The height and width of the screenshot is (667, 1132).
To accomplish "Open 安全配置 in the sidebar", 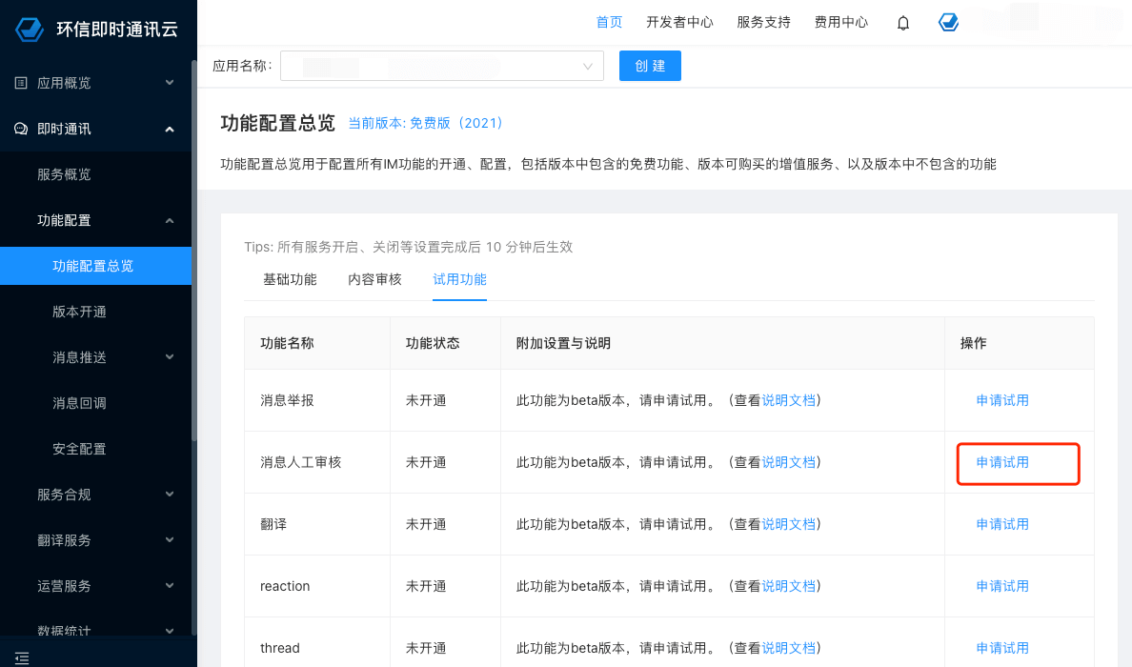I will 79,449.
